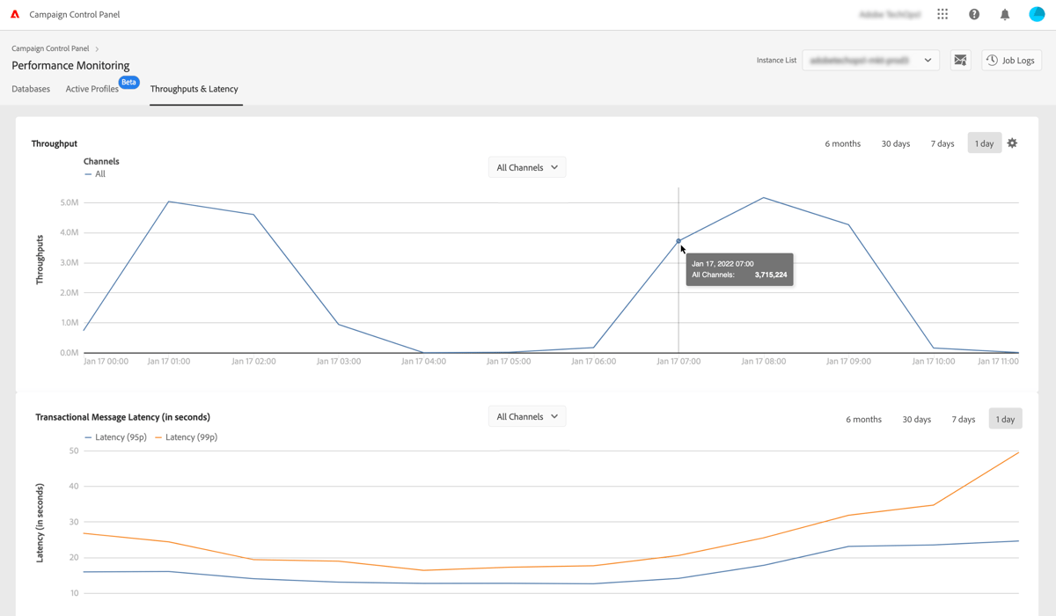Open the app launcher grid icon

942,13
